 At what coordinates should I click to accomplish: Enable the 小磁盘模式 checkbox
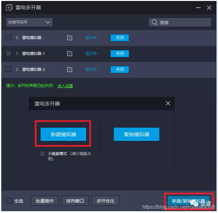pos(42,154)
